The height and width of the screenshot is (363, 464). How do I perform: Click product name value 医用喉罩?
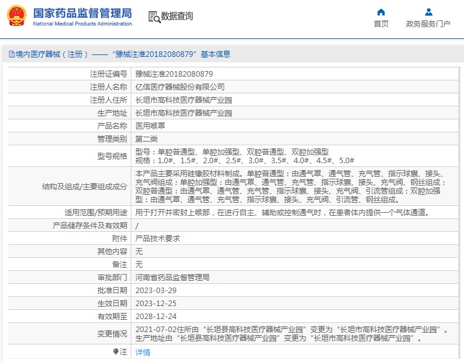[150, 126]
